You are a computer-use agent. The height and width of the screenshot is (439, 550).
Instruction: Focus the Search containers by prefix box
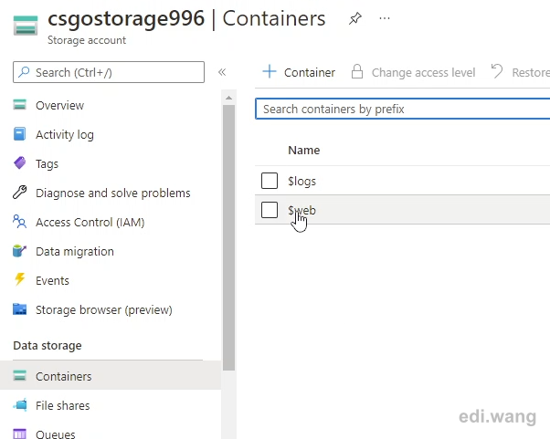pyautogui.click(x=403, y=109)
